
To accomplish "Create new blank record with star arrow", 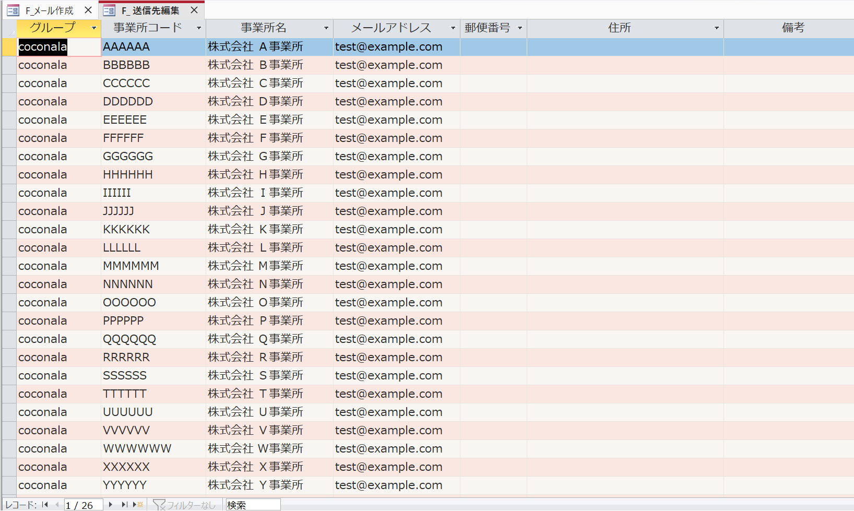I will pyautogui.click(x=138, y=505).
